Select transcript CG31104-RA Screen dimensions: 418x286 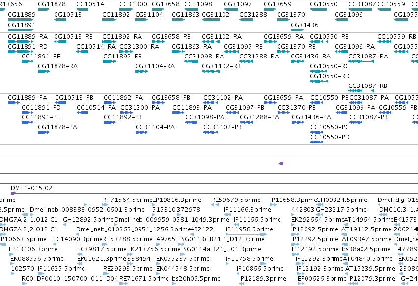[x=141, y=71]
